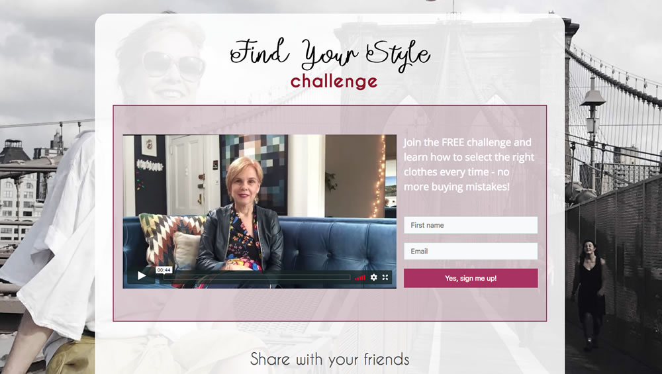Click the Join the FREE challenge text
Image resolution: width=662 pixels, height=374 pixels.
(x=469, y=164)
